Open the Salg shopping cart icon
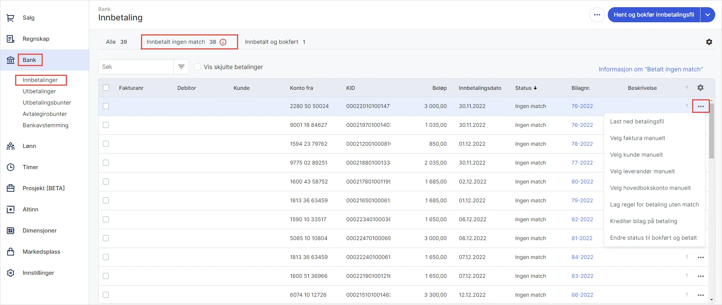The width and height of the screenshot is (722, 305). click(x=11, y=18)
